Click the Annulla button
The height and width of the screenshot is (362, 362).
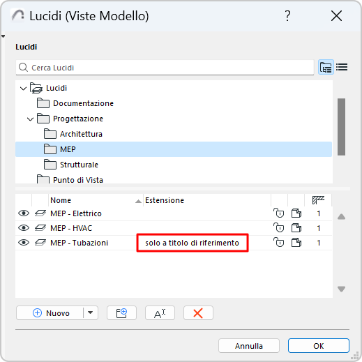click(x=249, y=346)
